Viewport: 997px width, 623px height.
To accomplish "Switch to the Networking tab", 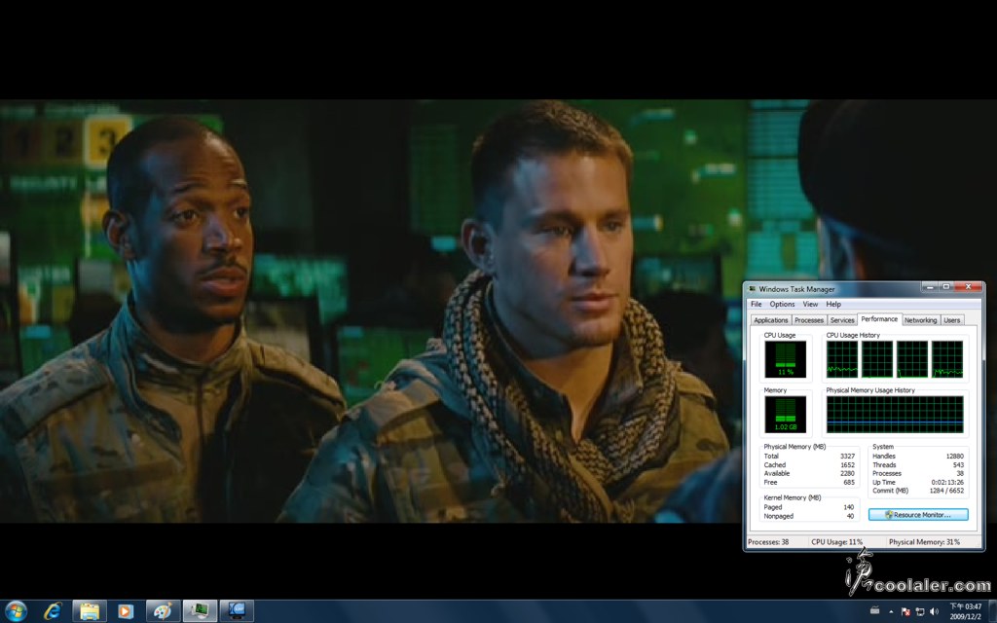I will [x=920, y=319].
